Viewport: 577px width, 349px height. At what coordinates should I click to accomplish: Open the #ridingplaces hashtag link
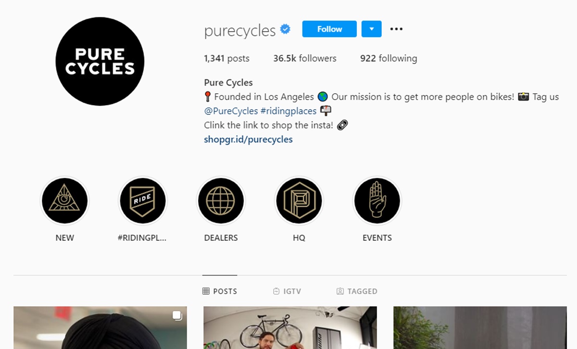click(x=288, y=111)
